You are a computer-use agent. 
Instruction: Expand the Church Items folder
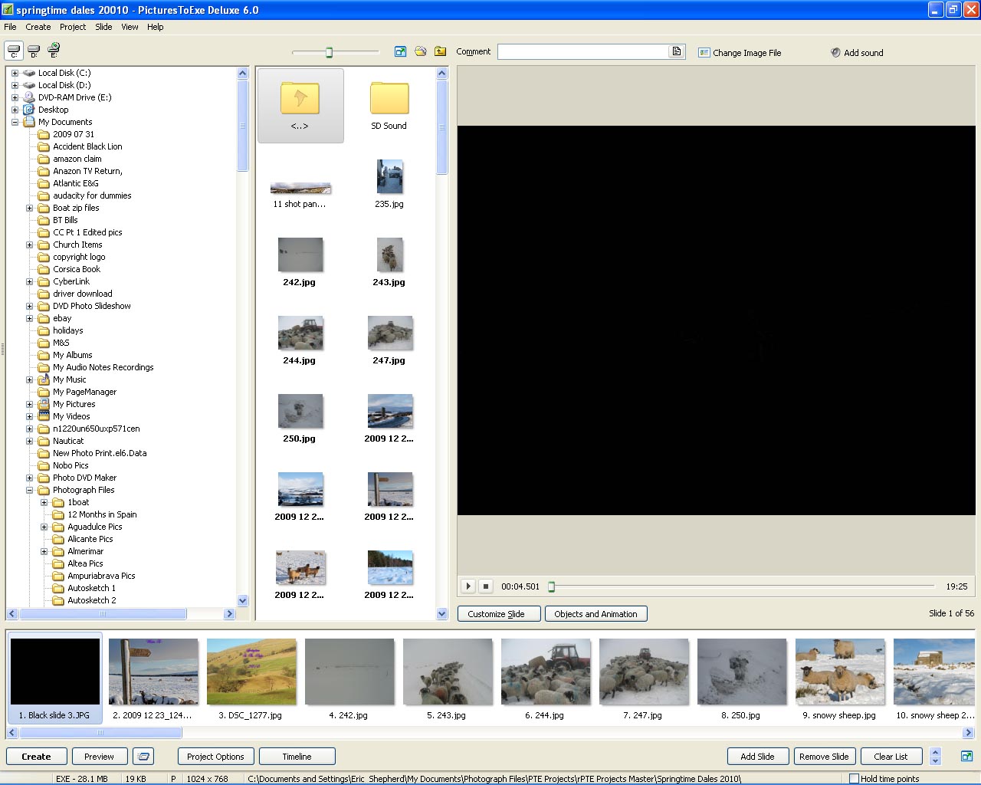[x=30, y=245]
